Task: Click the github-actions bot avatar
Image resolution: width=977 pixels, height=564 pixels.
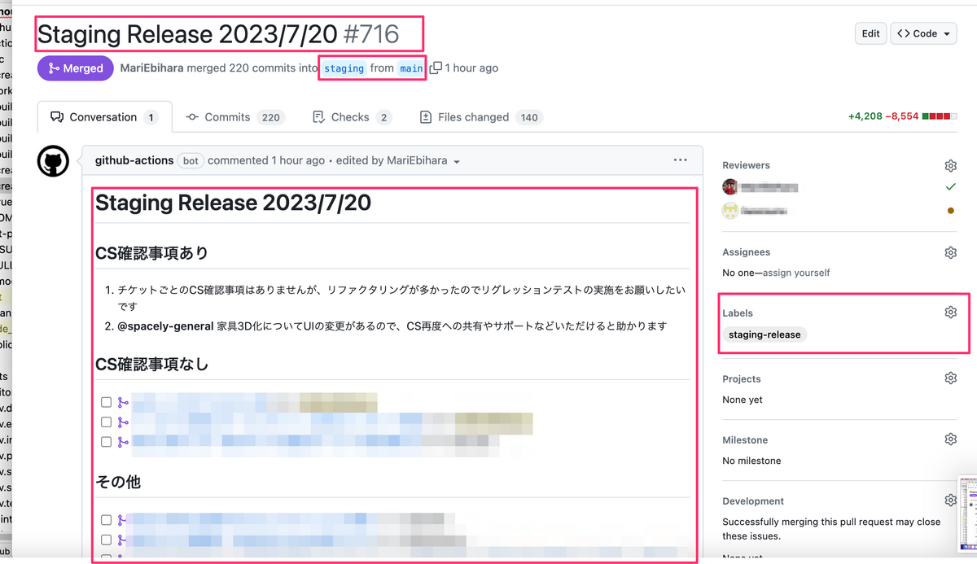Action: click(x=52, y=160)
